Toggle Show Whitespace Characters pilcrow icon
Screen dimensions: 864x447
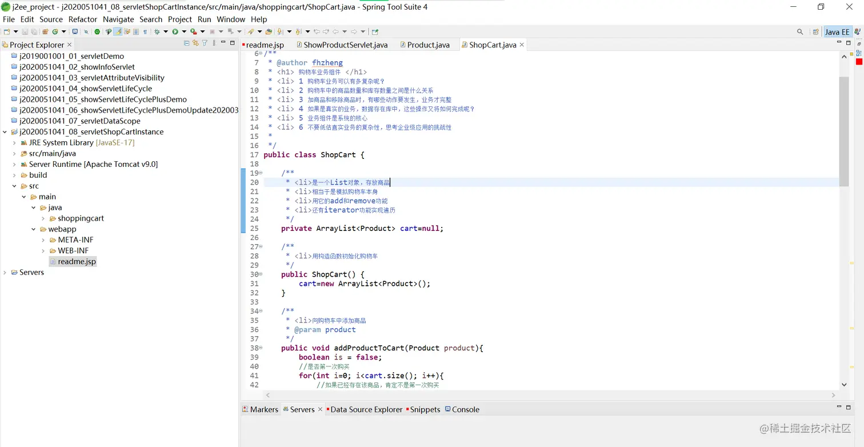tap(145, 31)
